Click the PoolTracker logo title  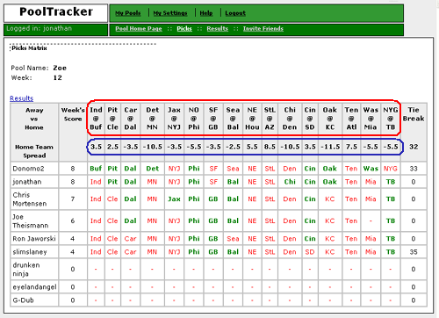(56, 12)
